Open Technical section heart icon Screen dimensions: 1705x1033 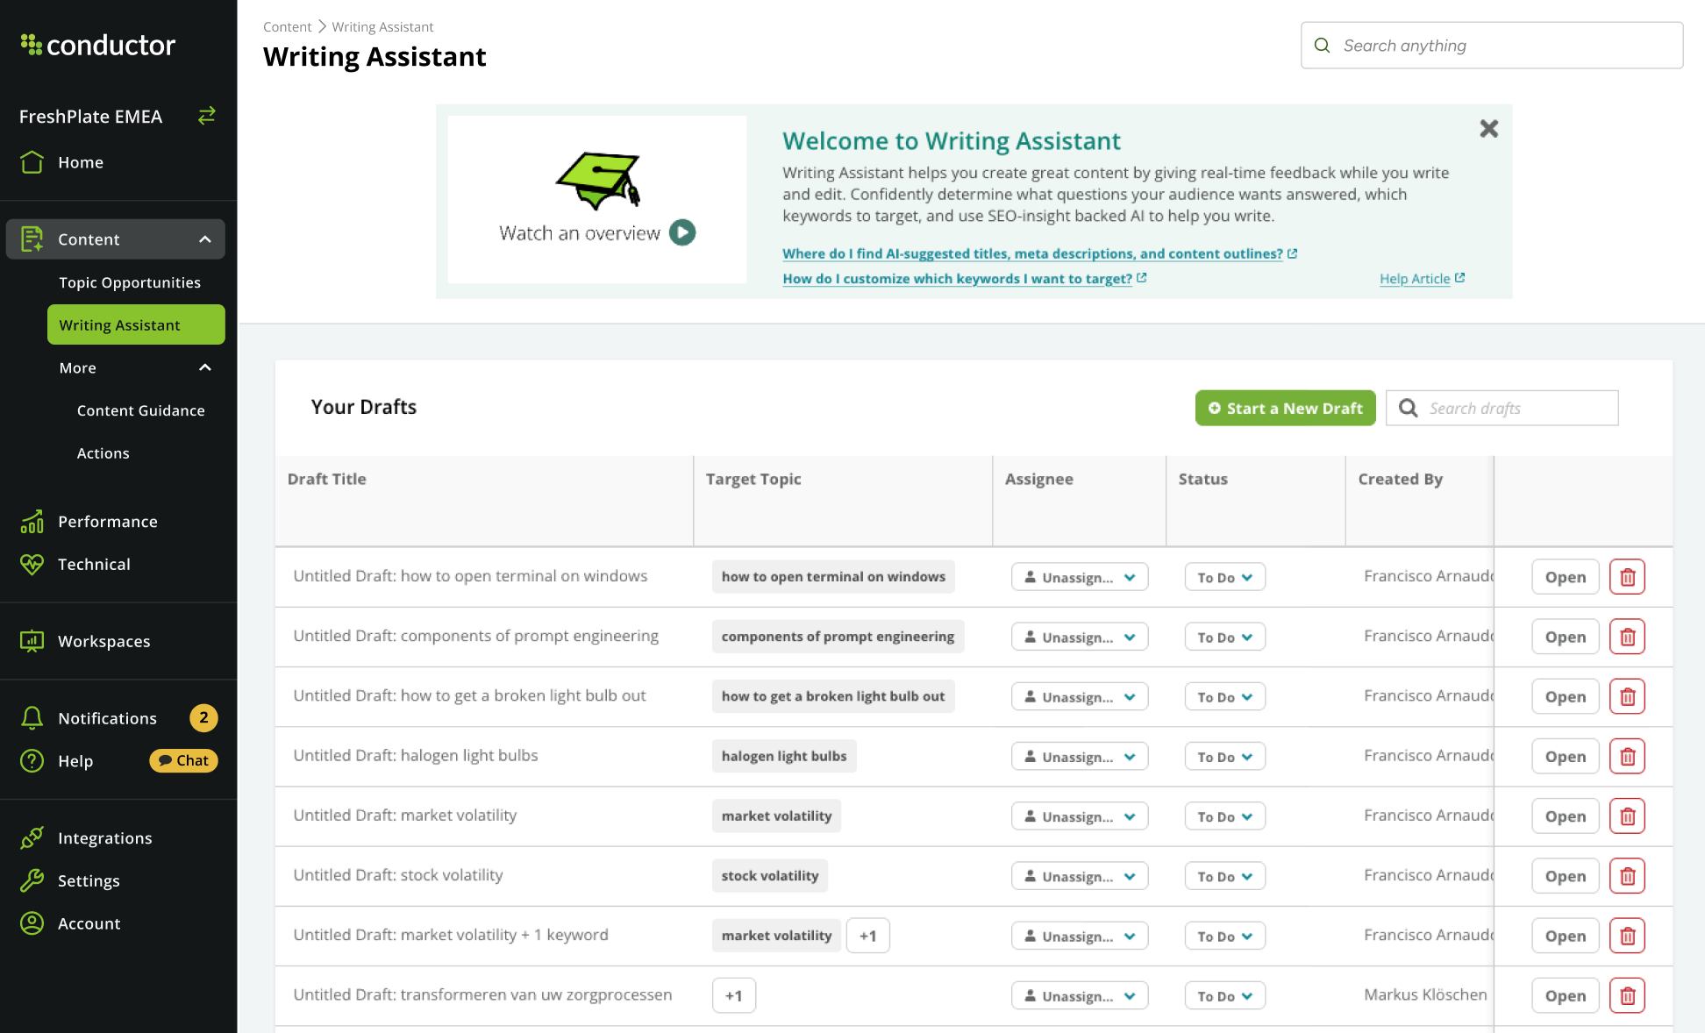[x=32, y=564]
